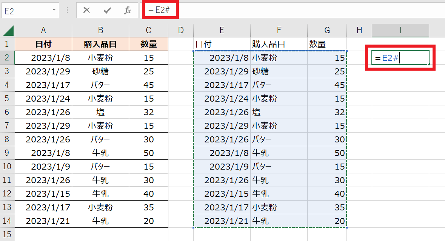
Task: Select cell E2 with date 2023/1/8
Action: [222, 58]
